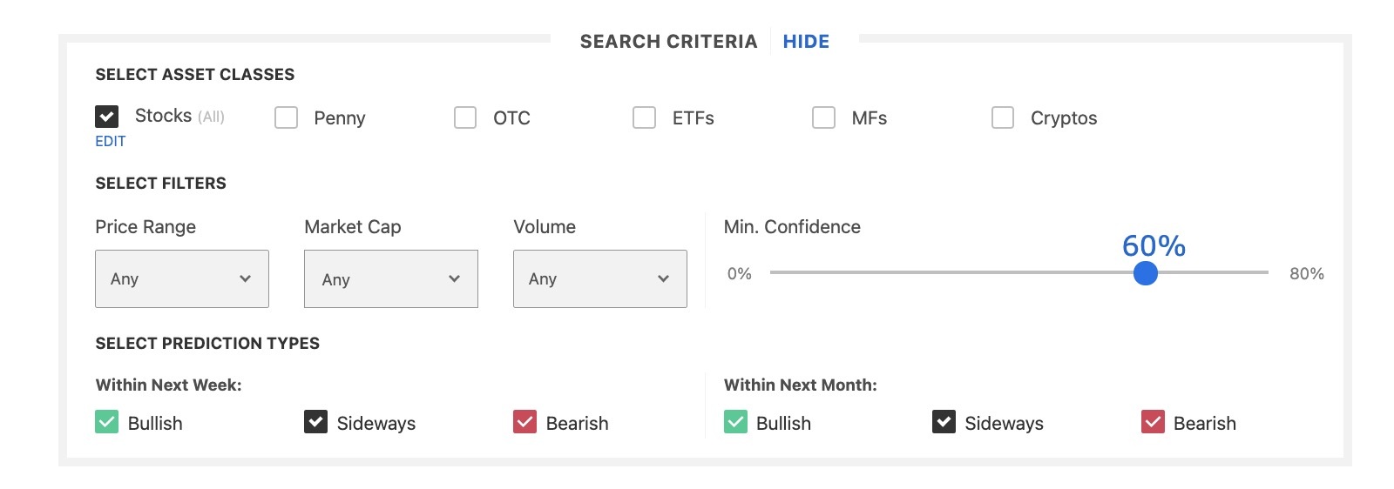Select the ETFs checkbox
The image size is (1394, 489).
point(644,117)
